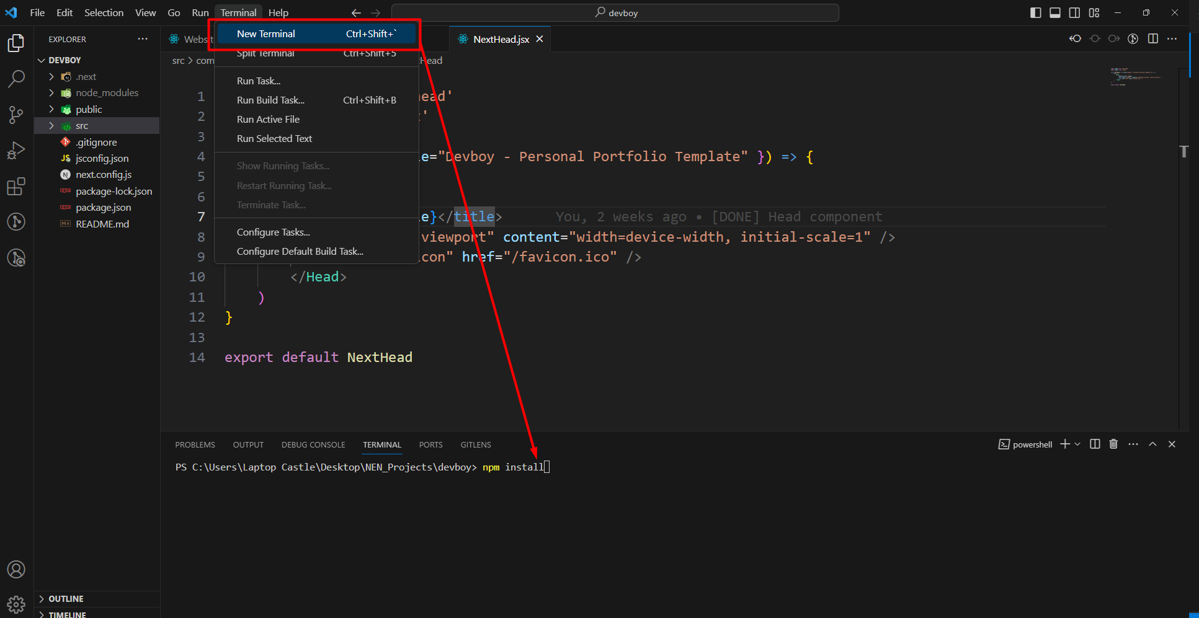Expand the src folder
This screenshot has height=618, width=1199.
[82, 126]
